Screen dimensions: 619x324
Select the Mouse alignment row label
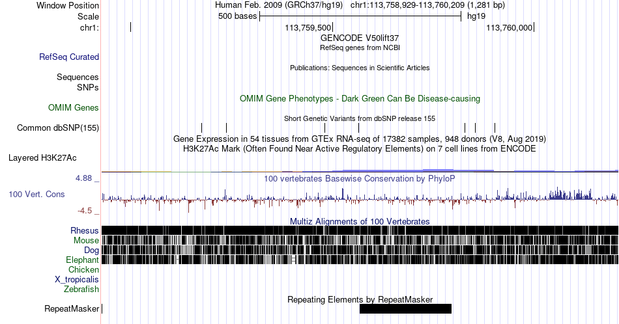tap(86, 241)
